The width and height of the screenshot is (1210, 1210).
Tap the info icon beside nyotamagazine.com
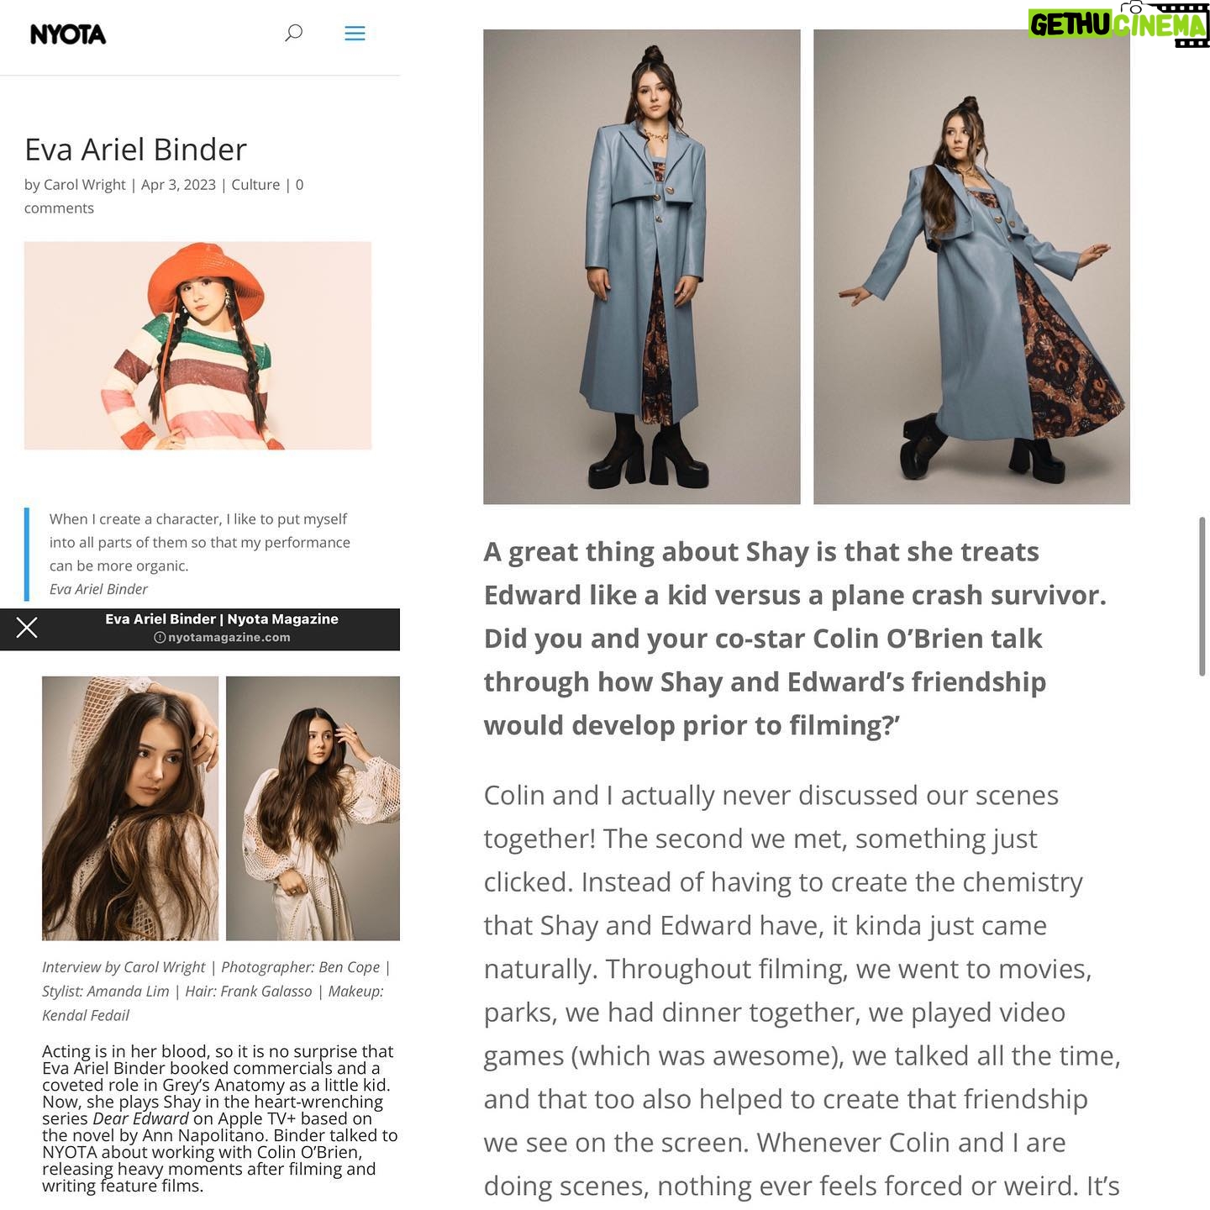(160, 638)
